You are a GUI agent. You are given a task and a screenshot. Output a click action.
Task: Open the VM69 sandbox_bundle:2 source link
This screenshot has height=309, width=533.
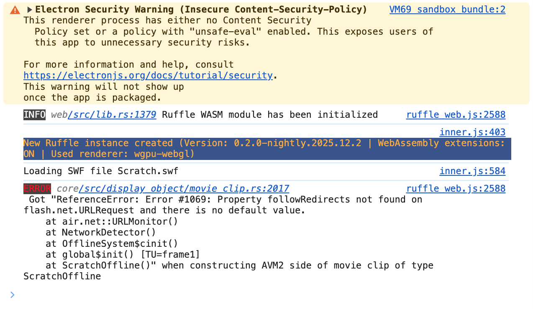tap(447, 10)
